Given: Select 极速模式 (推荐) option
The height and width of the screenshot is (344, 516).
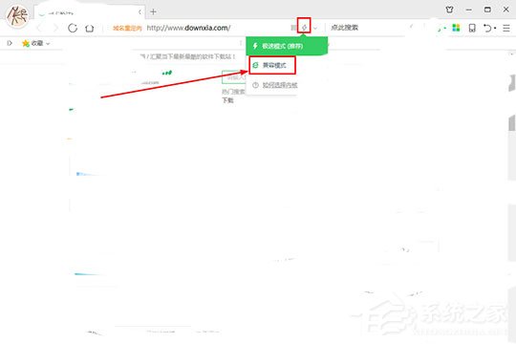Looking at the screenshot, I should [x=287, y=46].
